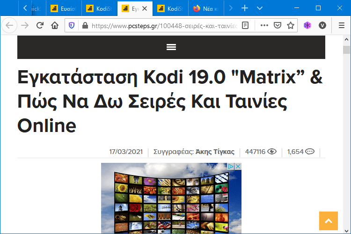Open the V extension button
This screenshot has width=351, height=234.
pos(322,26)
